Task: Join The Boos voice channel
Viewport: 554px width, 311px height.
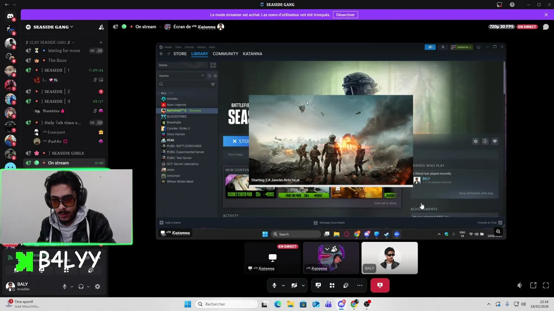Action: pos(64,60)
